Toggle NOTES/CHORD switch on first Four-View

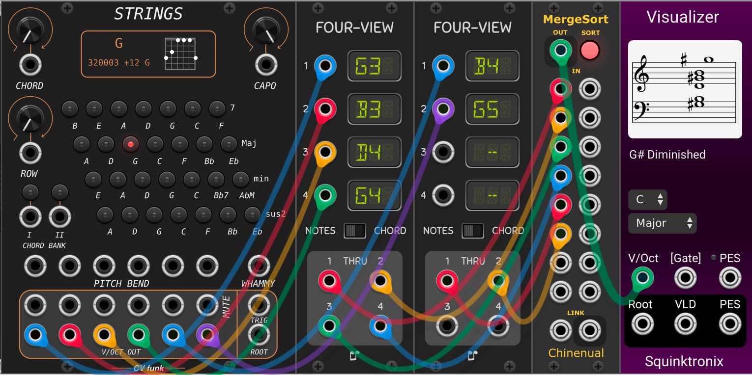click(354, 231)
